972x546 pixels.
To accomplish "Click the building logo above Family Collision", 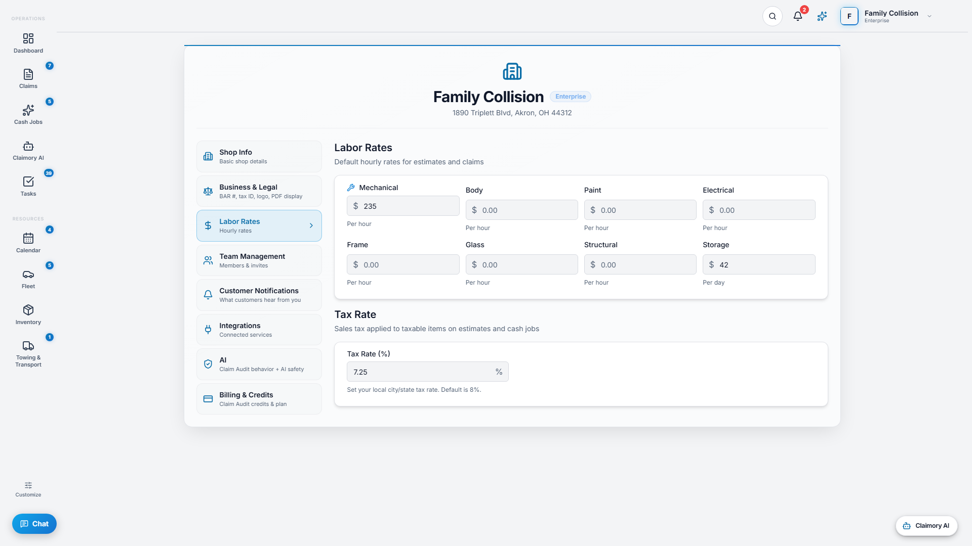I will point(512,71).
